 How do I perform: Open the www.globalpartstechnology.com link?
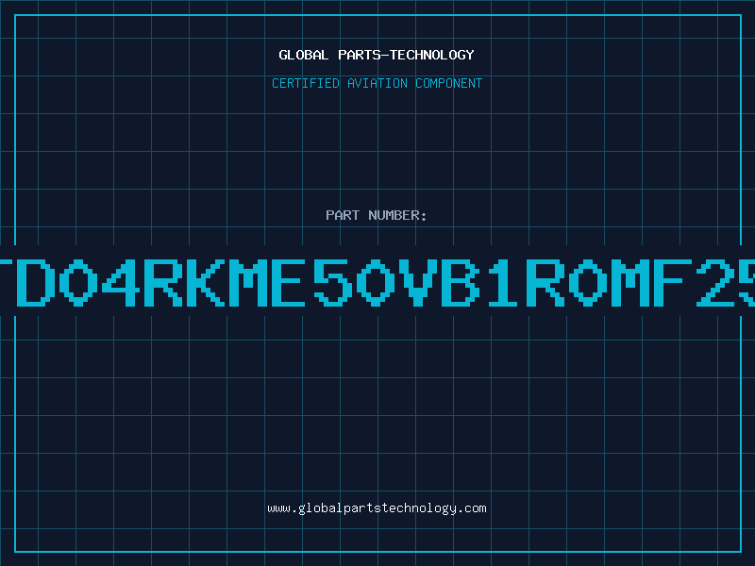(377, 508)
